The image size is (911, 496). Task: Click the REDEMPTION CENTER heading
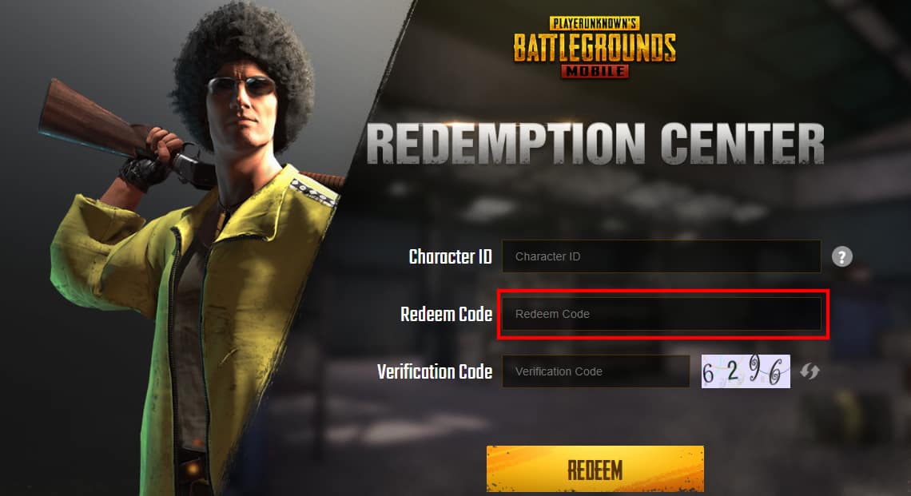[x=595, y=144]
